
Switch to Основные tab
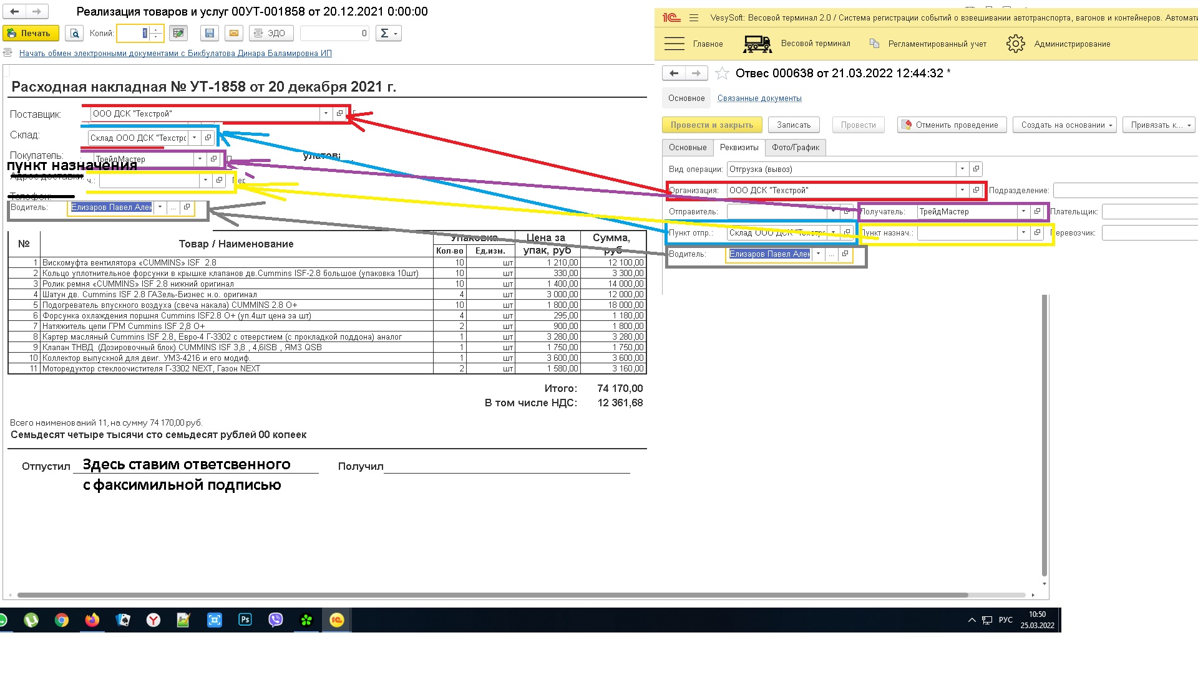pyautogui.click(x=688, y=148)
